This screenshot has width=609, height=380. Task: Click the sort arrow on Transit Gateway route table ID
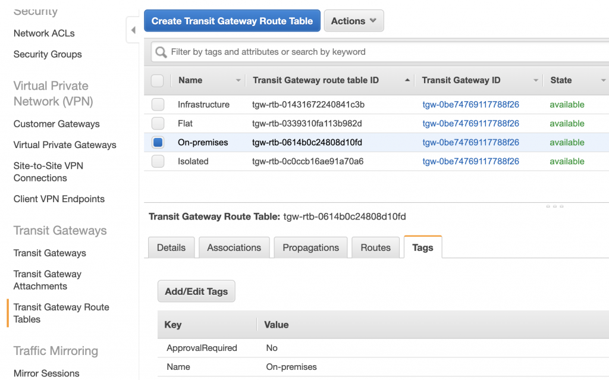408,80
